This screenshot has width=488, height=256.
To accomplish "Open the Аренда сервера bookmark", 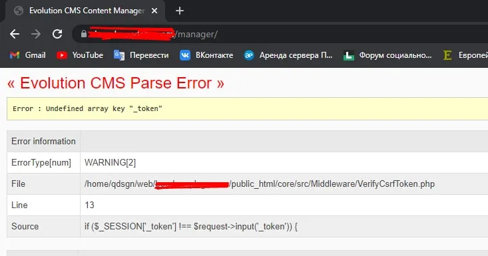I will click(x=288, y=55).
